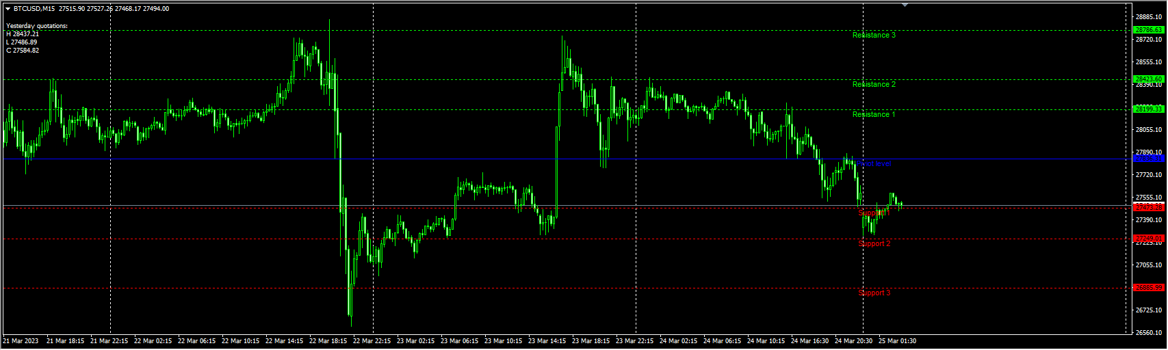Click the 22 Mar 18:15 time label
Screen dimensions: 1168x350
[x=328, y=341]
